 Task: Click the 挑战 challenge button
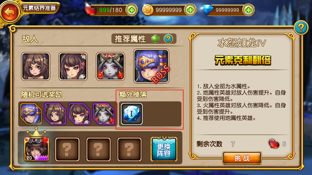pyautogui.click(x=242, y=158)
